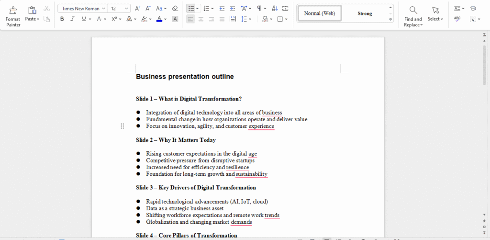The height and width of the screenshot is (240, 490).
Task: Toggle bold formatting
Action: (x=62, y=19)
